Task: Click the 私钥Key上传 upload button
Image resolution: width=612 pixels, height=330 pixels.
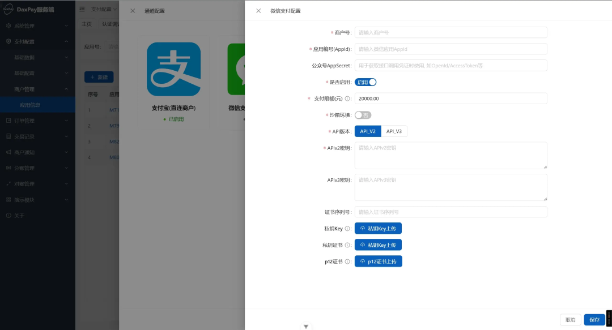Action: click(378, 228)
